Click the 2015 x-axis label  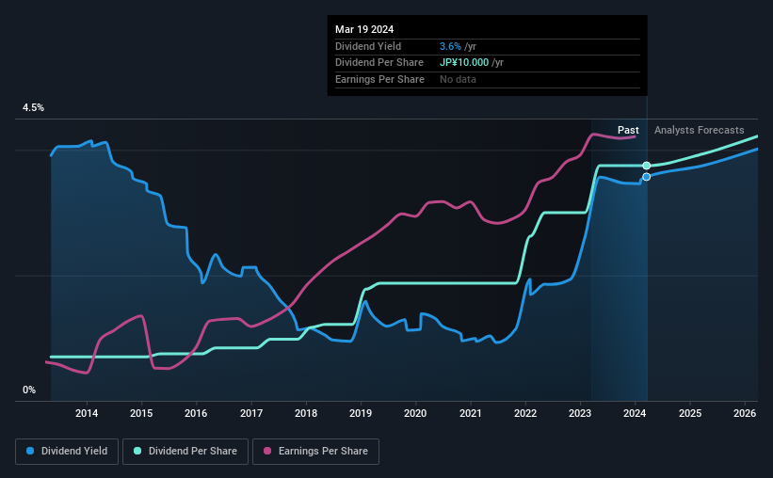click(141, 413)
